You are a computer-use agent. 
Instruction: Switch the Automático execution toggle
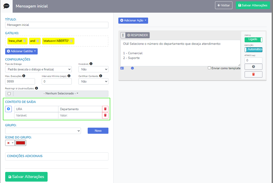point(253,49)
